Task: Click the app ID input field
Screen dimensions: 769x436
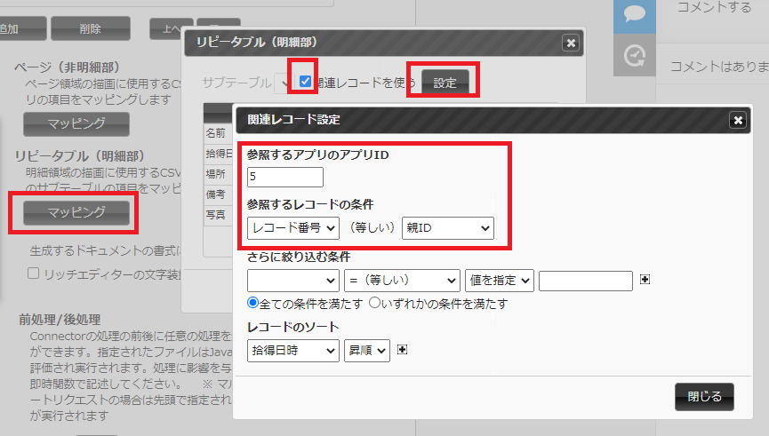Action: coord(284,177)
